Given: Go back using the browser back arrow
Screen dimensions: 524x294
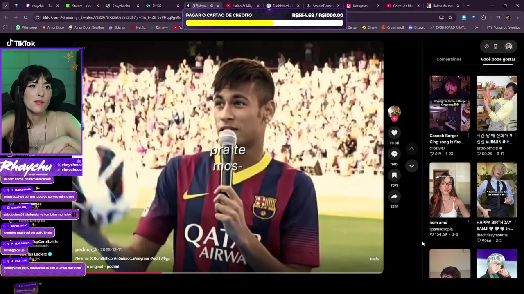Looking at the screenshot, I should (6, 18).
